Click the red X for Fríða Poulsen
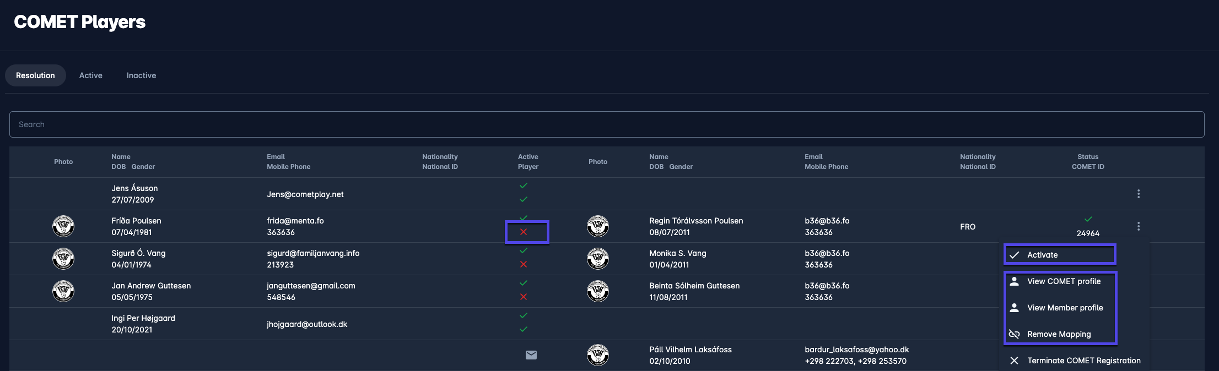This screenshot has height=371, width=1219. pos(524,232)
